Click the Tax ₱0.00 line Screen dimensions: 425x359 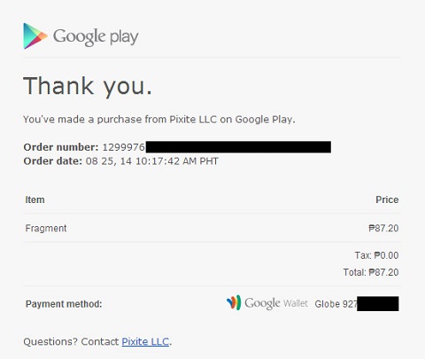click(376, 255)
